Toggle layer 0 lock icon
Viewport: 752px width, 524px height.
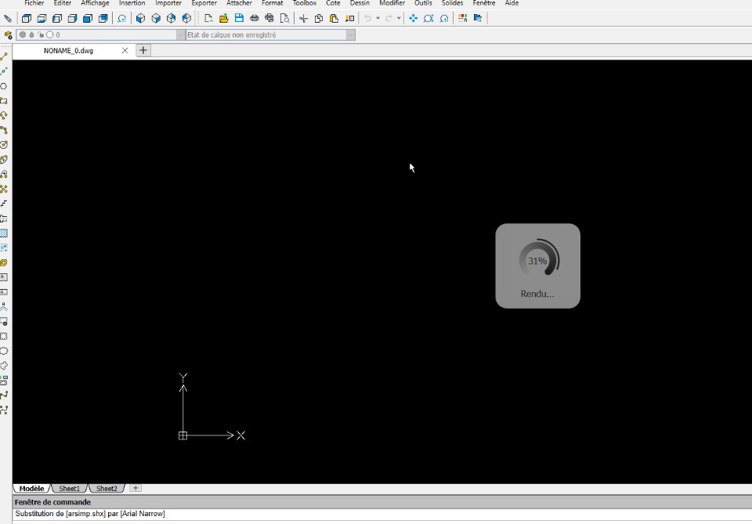41,35
